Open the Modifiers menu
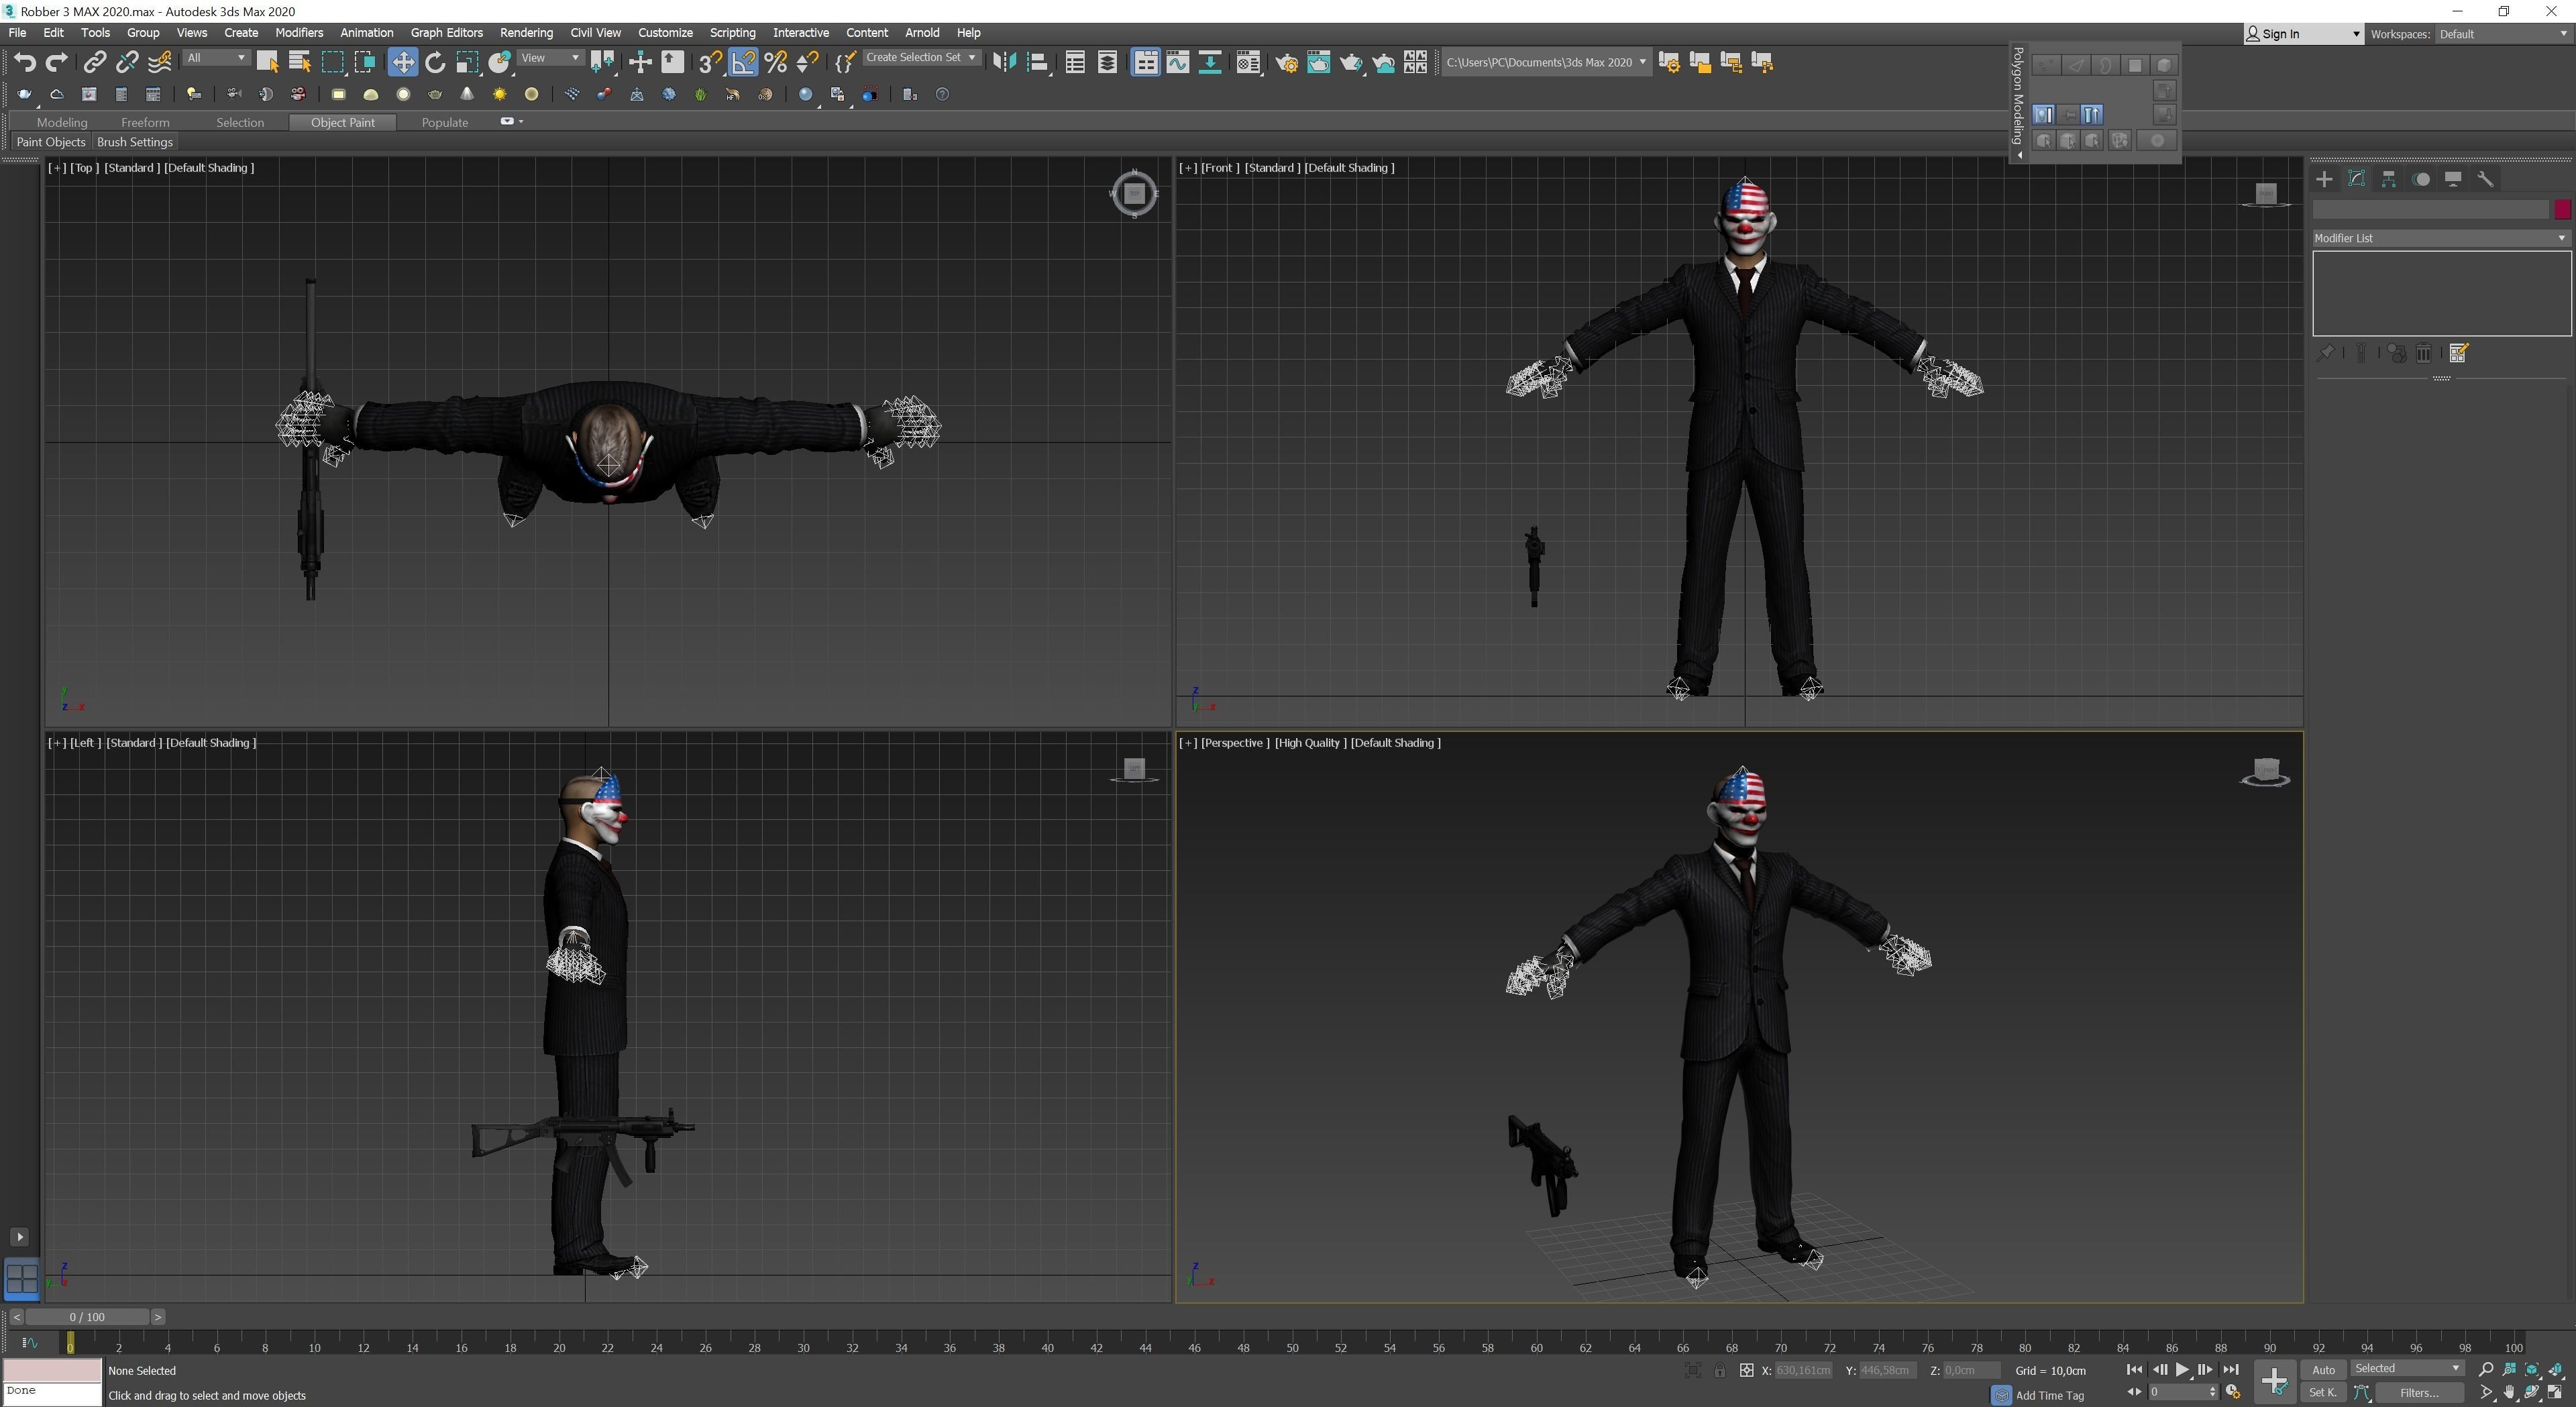This screenshot has width=2576, height=1407. [299, 33]
